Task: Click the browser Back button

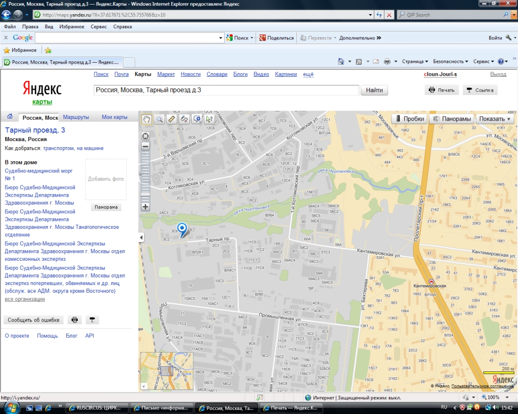Action: [x=6, y=15]
